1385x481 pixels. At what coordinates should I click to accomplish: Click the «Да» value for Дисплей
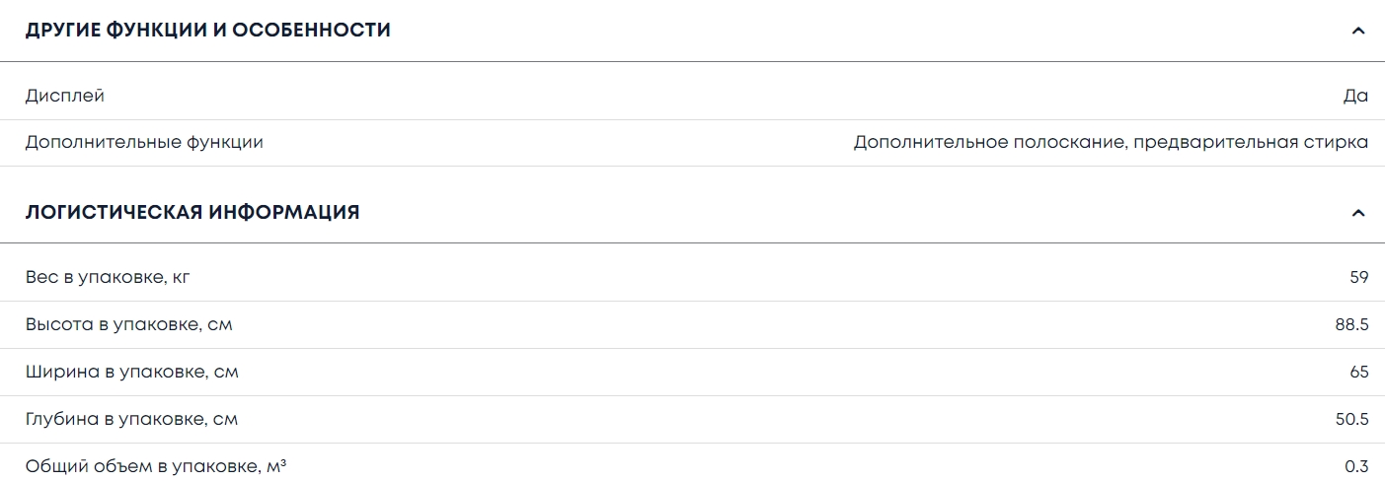(1355, 96)
